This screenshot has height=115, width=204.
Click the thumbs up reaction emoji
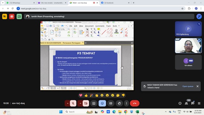(x=86, y=96)
